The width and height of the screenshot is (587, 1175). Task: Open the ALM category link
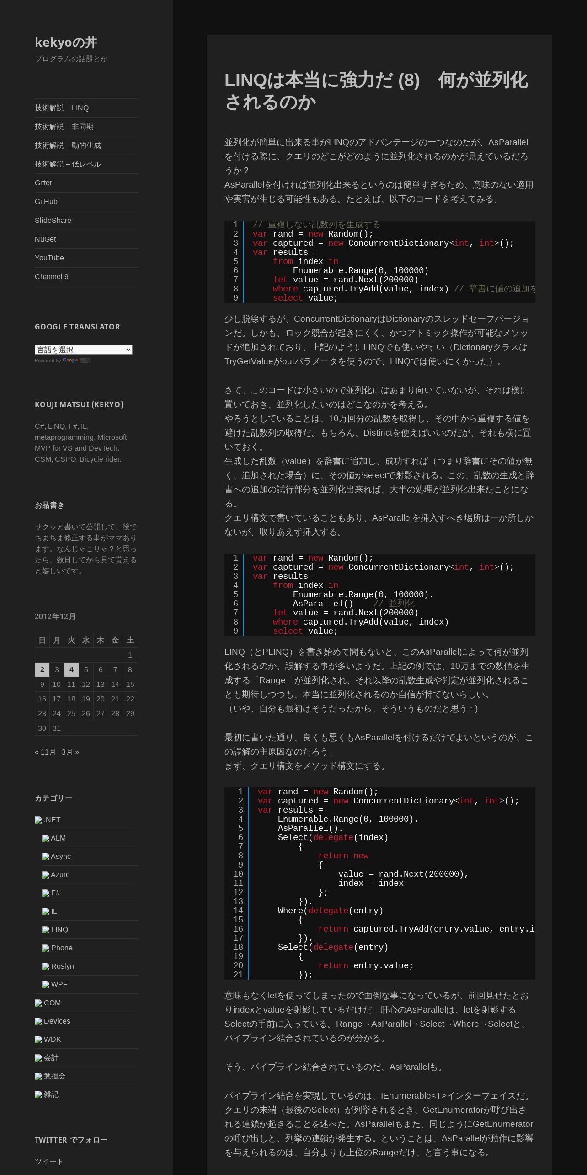58,838
